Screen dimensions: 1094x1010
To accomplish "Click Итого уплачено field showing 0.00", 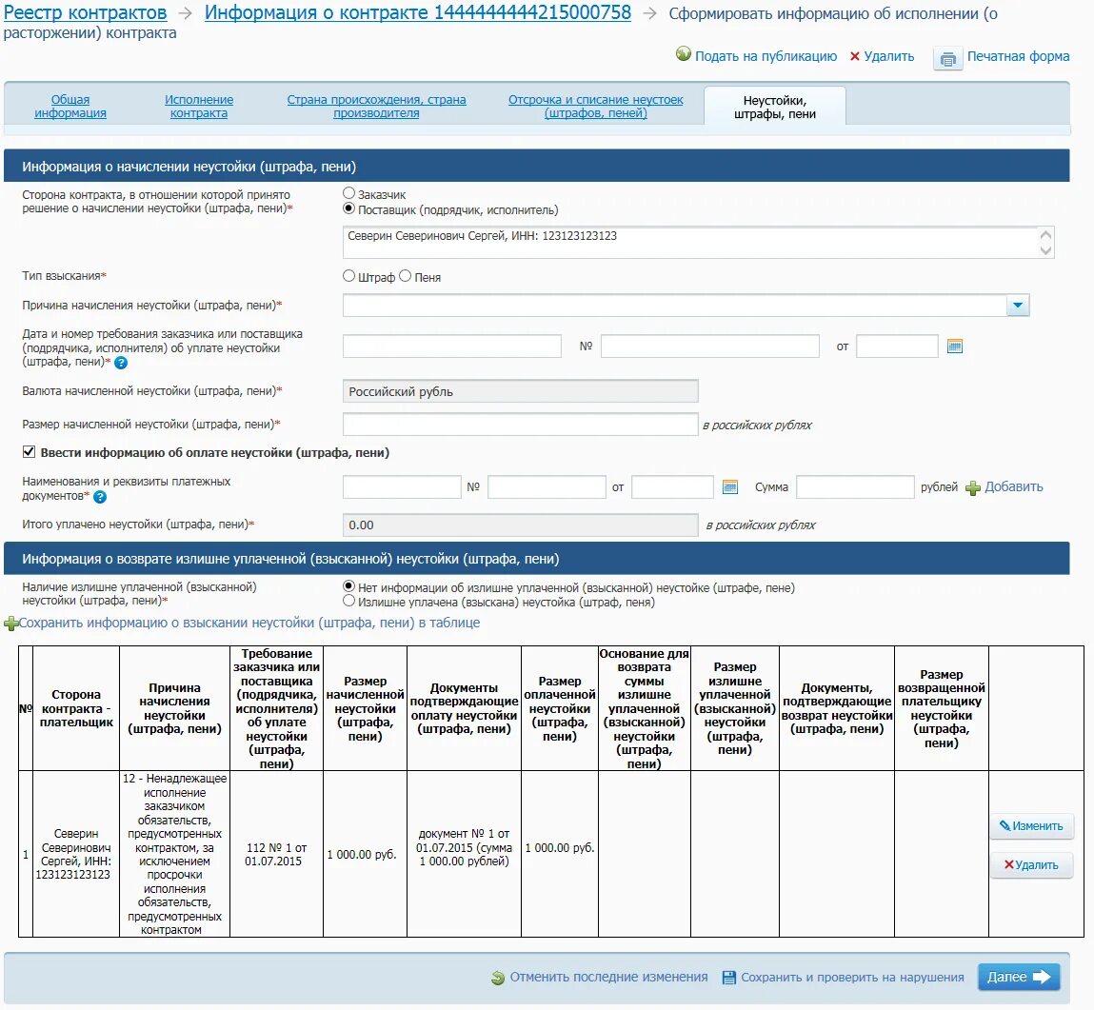I will click(521, 525).
